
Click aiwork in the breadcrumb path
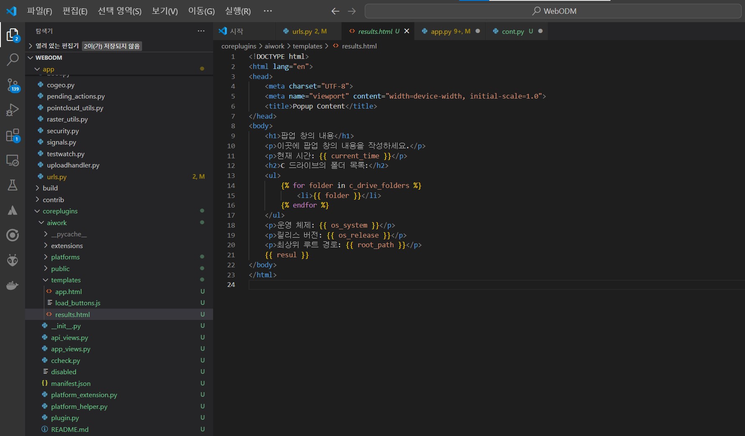275,46
